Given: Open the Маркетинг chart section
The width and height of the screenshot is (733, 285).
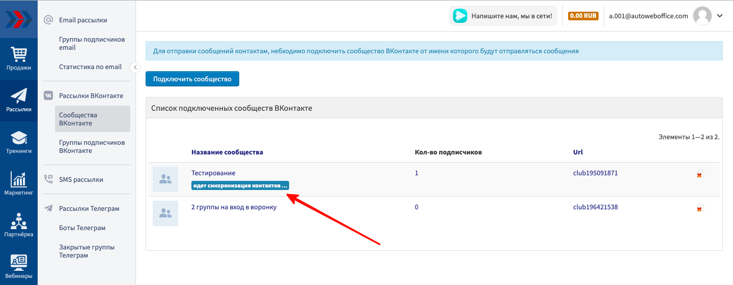Looking at the screenshot, I should pos(19,183).
